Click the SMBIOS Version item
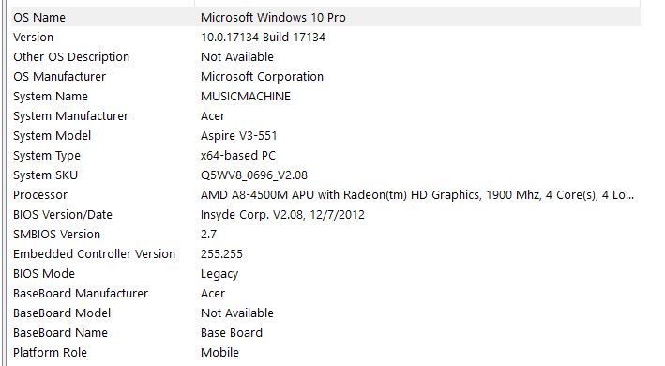665x366 pixels. click(325, 235)
